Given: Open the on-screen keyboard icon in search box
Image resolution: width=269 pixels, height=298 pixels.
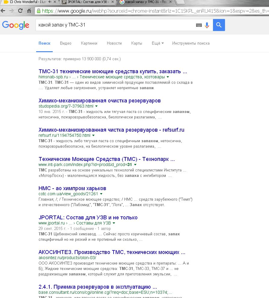Looking at the screenshot, I should [x=199, y=25].
